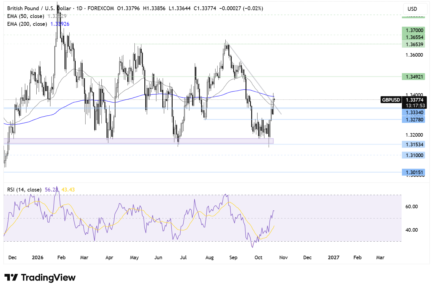
Task: Click the high value H1.33856 in header
Action: (154, 8)
